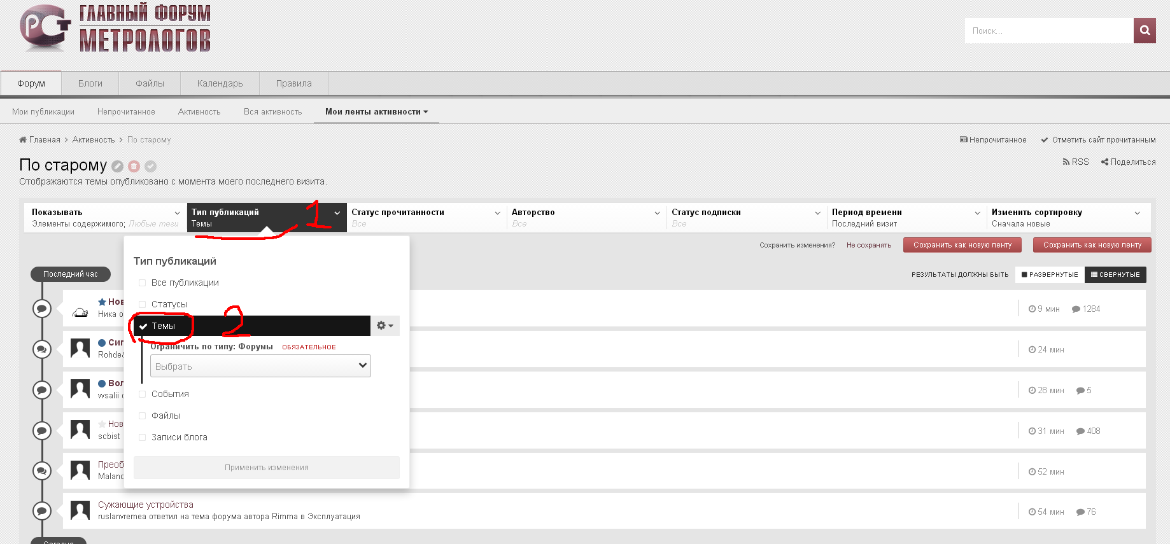
Task: Click the search magnifier button
Action: coord(1144,31)
